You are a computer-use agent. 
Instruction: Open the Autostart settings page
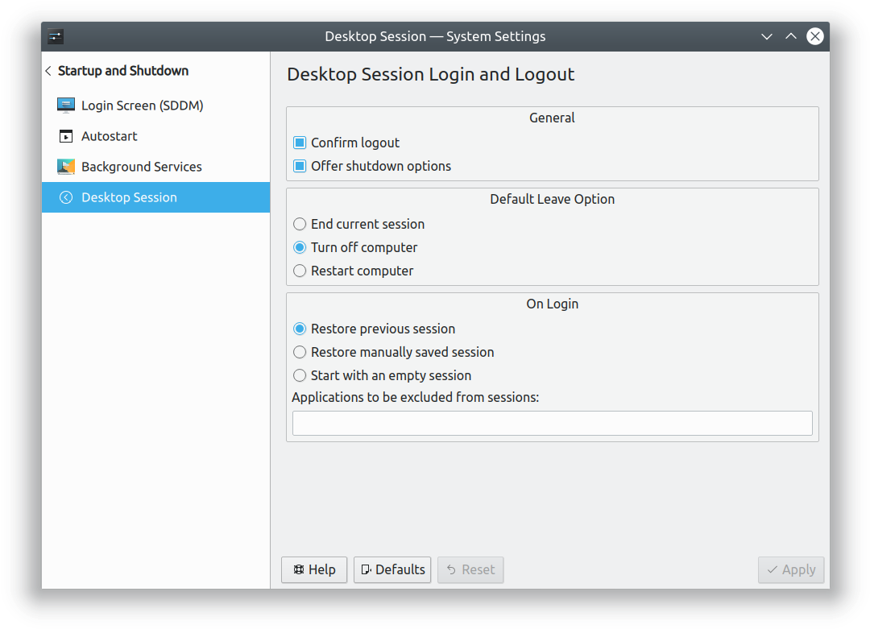[x=110, y=136]
